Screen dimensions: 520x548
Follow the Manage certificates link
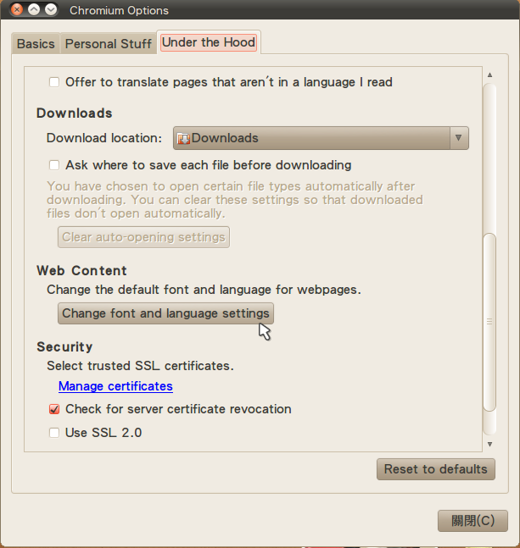click(115, 386)
